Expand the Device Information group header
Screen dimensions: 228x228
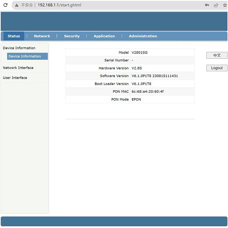pyautogui.click(x=19, y=48)
